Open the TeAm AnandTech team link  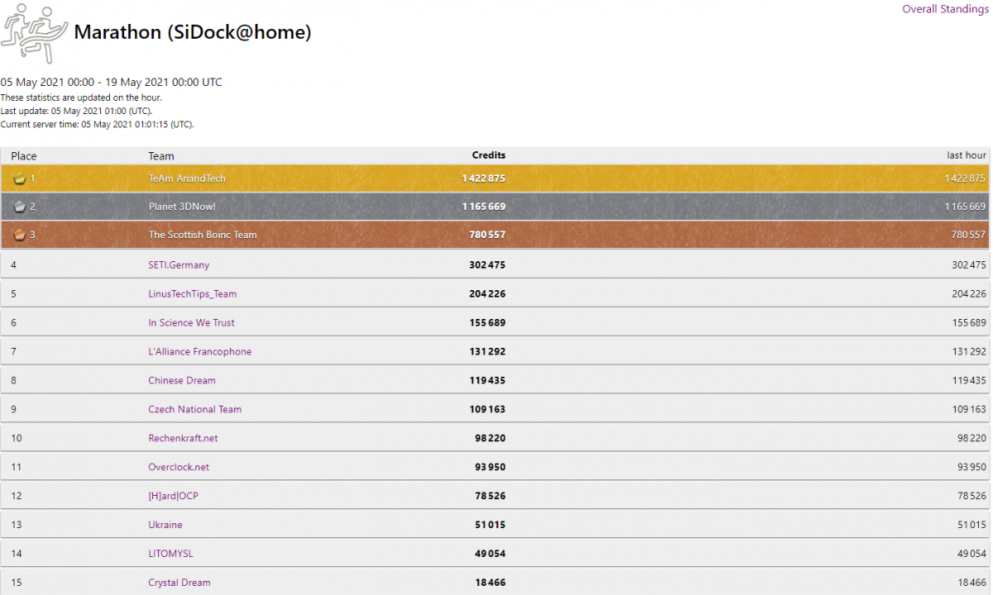tap(187, 178)
